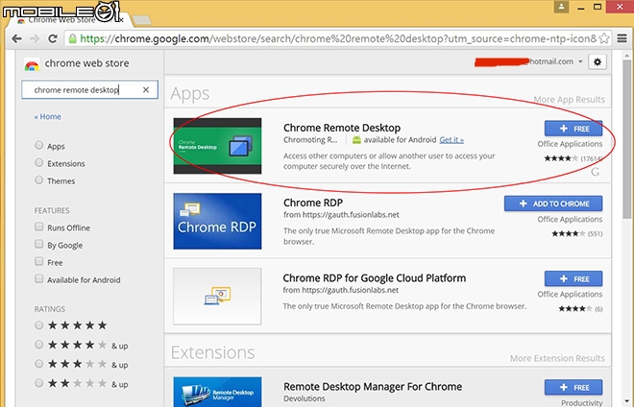Select the Themes radio filter
The image size is (634, 407).
pyautogui.click(x=38, y=180)
